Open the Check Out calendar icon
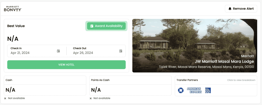The image size is (262, 105). (121, 51)
